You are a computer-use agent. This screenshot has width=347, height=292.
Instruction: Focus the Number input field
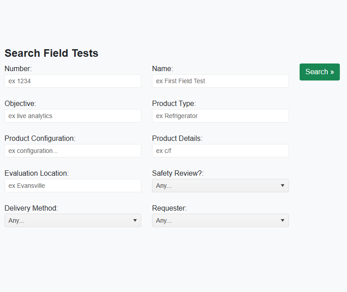73,81
